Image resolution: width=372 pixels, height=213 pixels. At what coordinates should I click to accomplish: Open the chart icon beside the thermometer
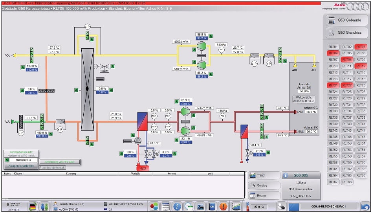[236, 206]
